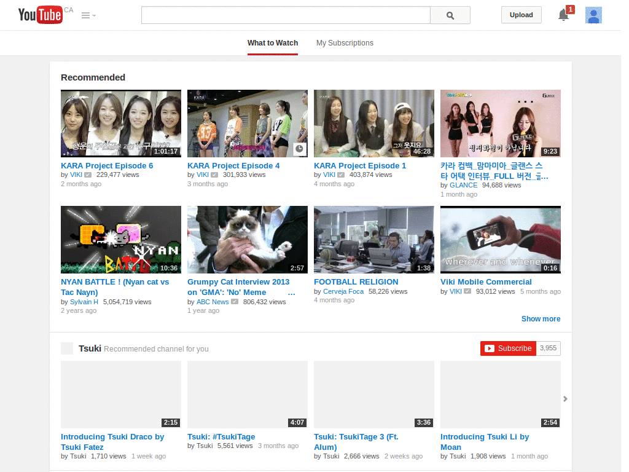Open Introducing Tsuki Draco title link
This screenshot has height=472, width=629.
click(112, 442)
